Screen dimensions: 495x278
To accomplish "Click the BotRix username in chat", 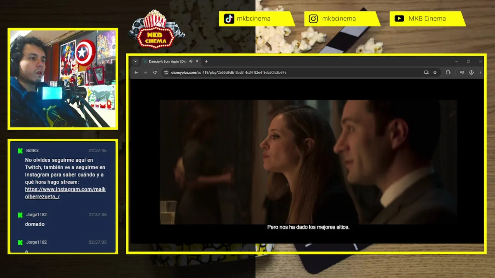I will (32, 151).
